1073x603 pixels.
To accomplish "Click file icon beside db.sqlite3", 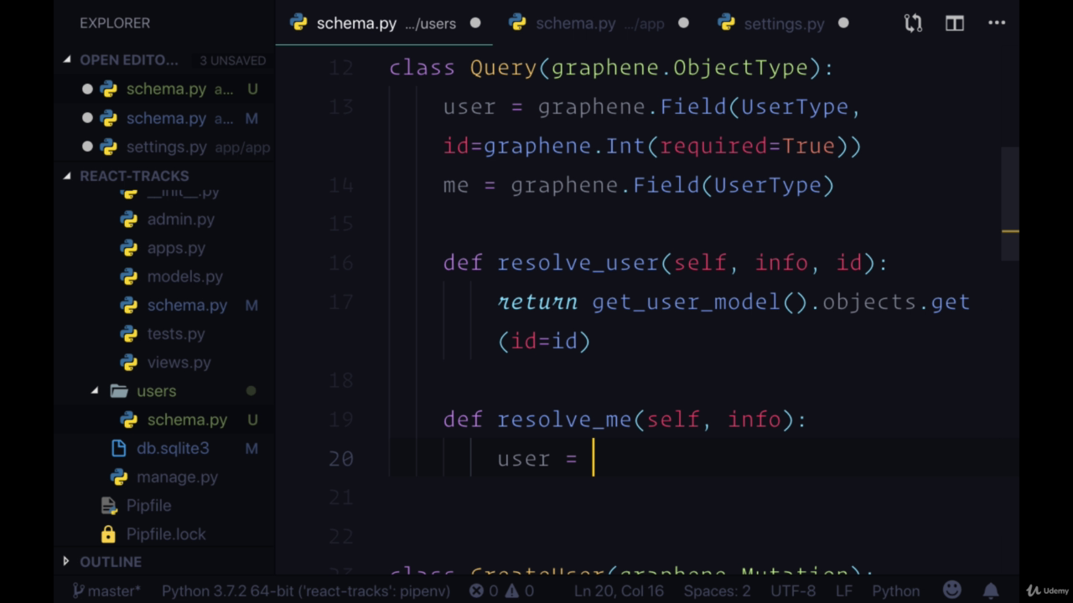I will (118, 448).
